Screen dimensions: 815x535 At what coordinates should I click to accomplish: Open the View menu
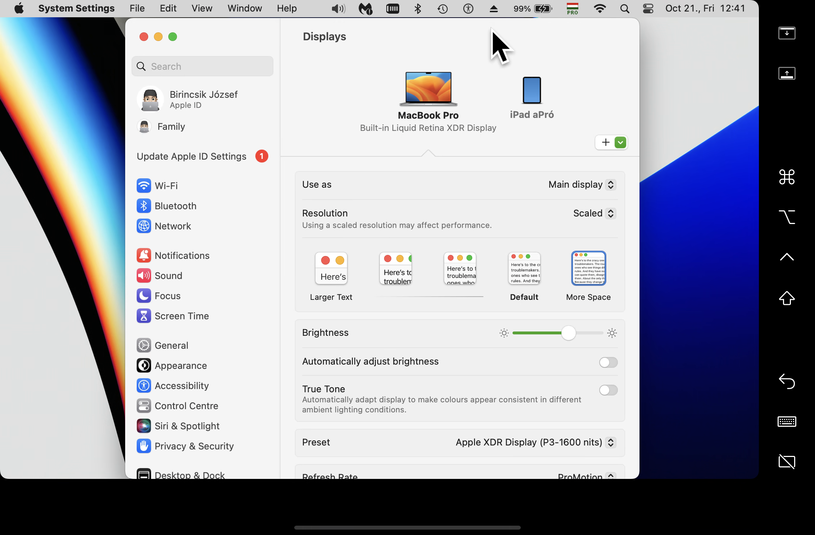pos(202,8)
